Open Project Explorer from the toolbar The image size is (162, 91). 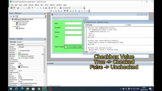(49, 8)
